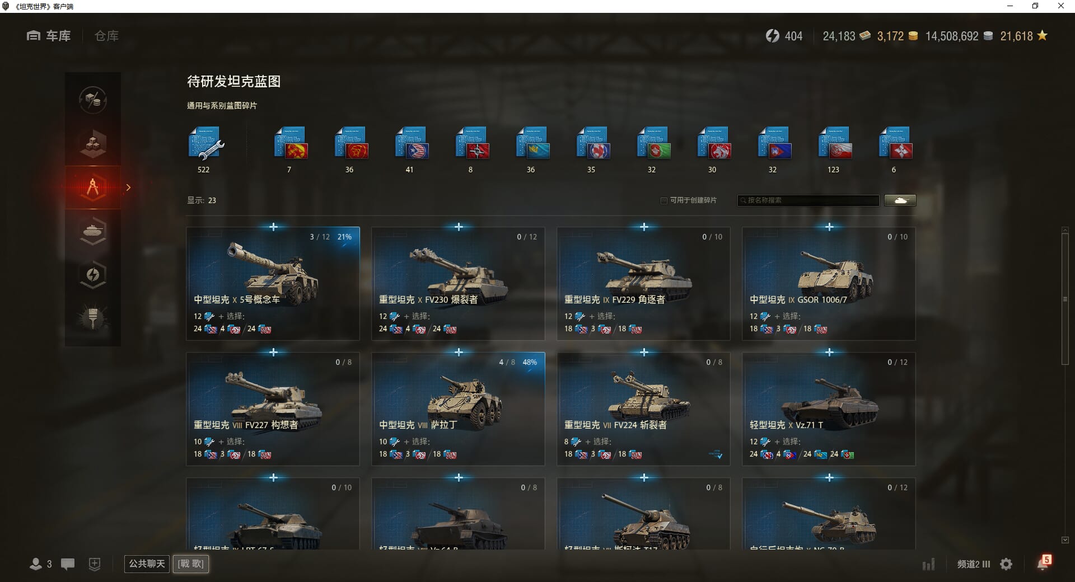Open the settings gear icon at bottom
Screen dimensions: 1075x582
click(1006, 564)
